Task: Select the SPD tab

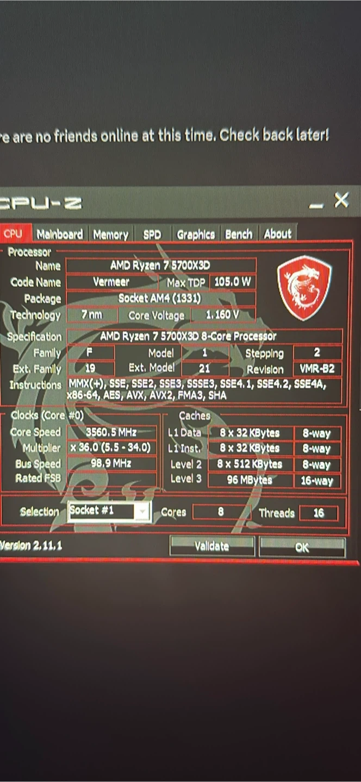Action: point(152,234)
